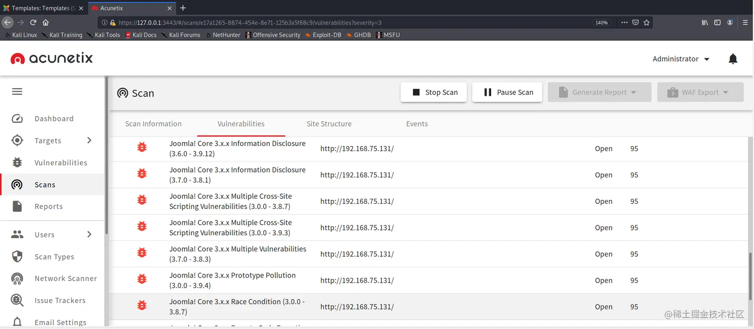Open Joomla Race Condition (3.0.0 - 3.8.7) vulnerability
This screenshot has width=754, height=329.
point(237,307)
